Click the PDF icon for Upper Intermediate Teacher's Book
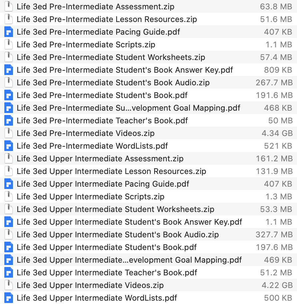Screen dimensions: 297x304 8,273
